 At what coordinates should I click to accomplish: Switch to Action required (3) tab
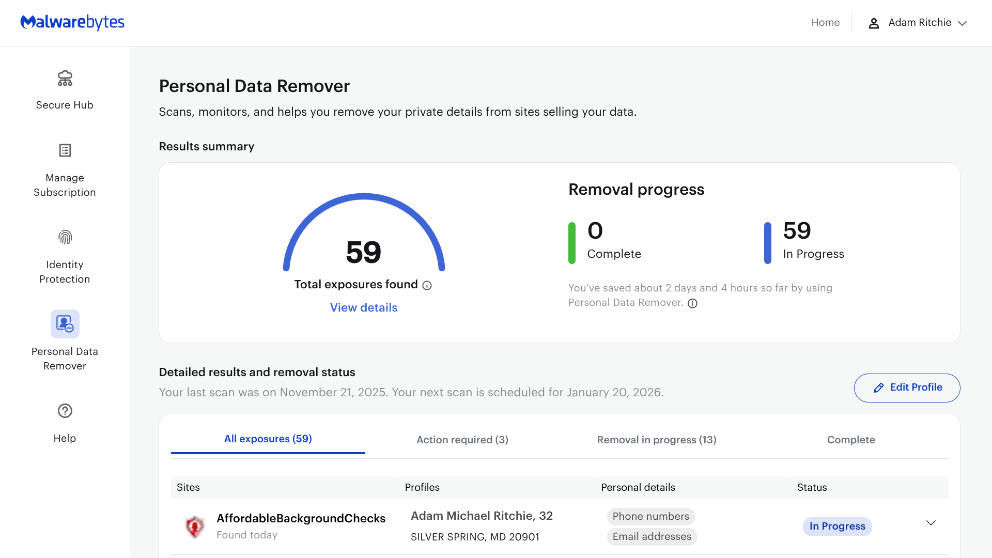[x=462, y=440]
